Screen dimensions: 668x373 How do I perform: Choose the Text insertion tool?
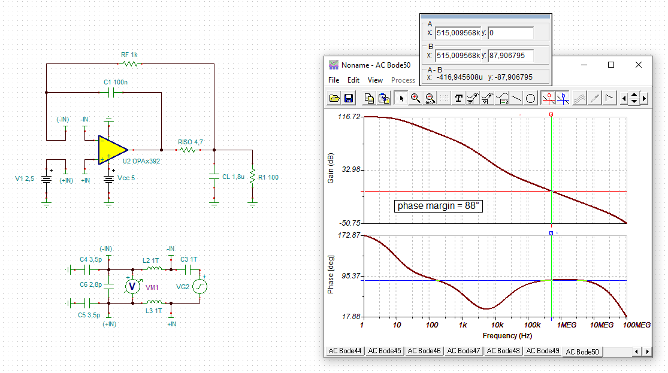(x=458, y=99)
